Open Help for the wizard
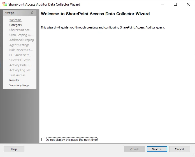This screenshot has width=195, height=157. click(x=14, y=149)
